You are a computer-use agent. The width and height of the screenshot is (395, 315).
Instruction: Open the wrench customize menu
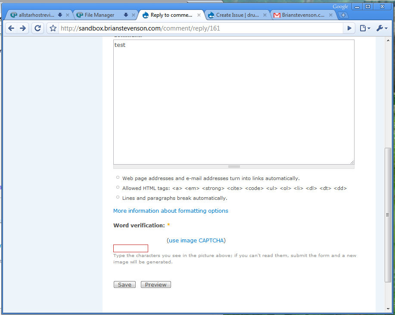(380, 28)
